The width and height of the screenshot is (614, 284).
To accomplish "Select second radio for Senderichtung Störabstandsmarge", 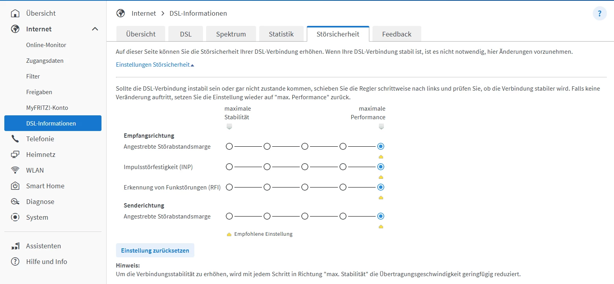I will point(267,216).
